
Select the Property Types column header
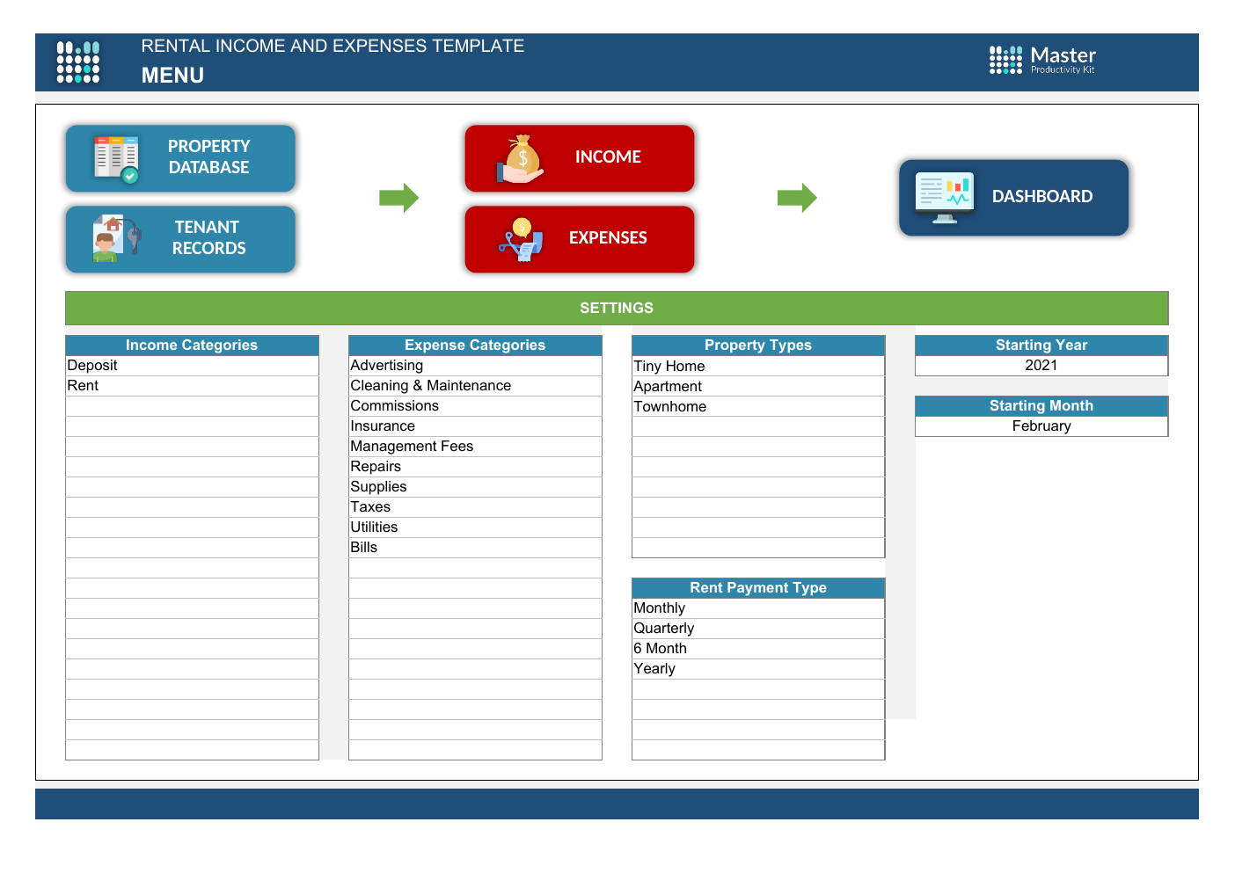coord(758,346)
